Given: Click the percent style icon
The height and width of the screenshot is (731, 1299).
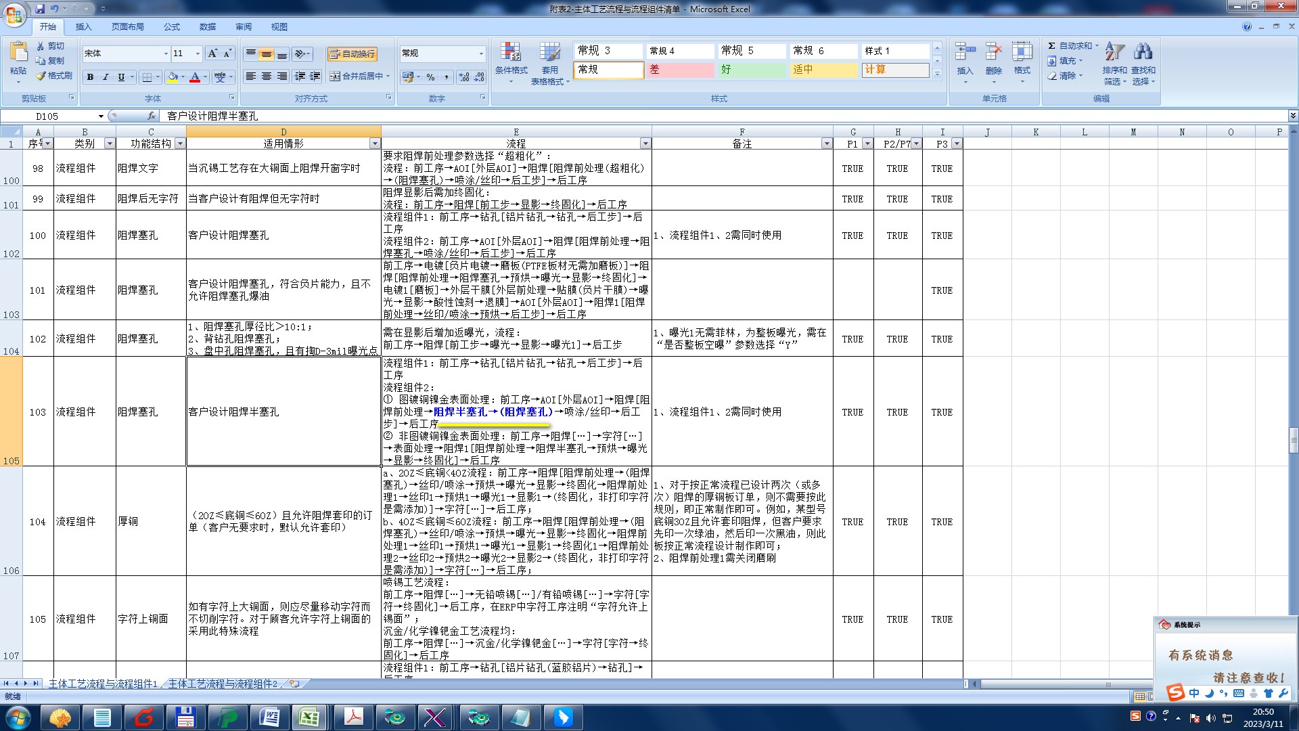Looking at the screenshot, I should coord(430,77).
